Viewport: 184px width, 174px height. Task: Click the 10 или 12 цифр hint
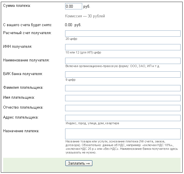83,53
